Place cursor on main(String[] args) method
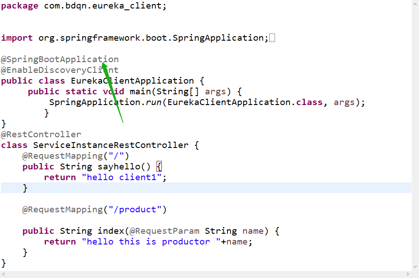Viewport: 419px width, 278px height. coord(180,92)
